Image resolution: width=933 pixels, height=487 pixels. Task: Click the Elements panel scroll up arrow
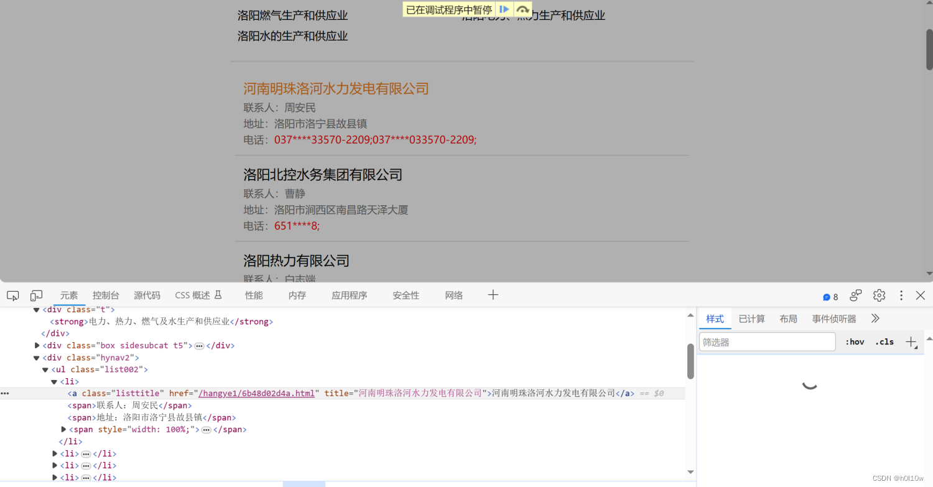[x=690, y=315]
